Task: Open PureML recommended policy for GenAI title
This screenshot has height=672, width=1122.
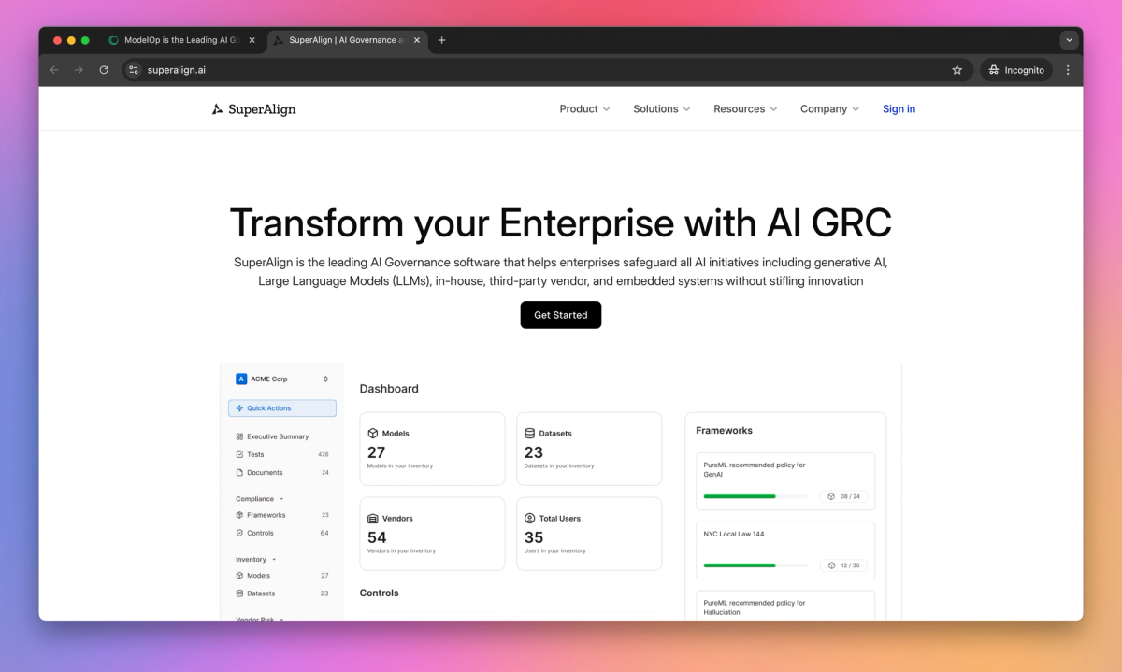Action: [755, 469]
